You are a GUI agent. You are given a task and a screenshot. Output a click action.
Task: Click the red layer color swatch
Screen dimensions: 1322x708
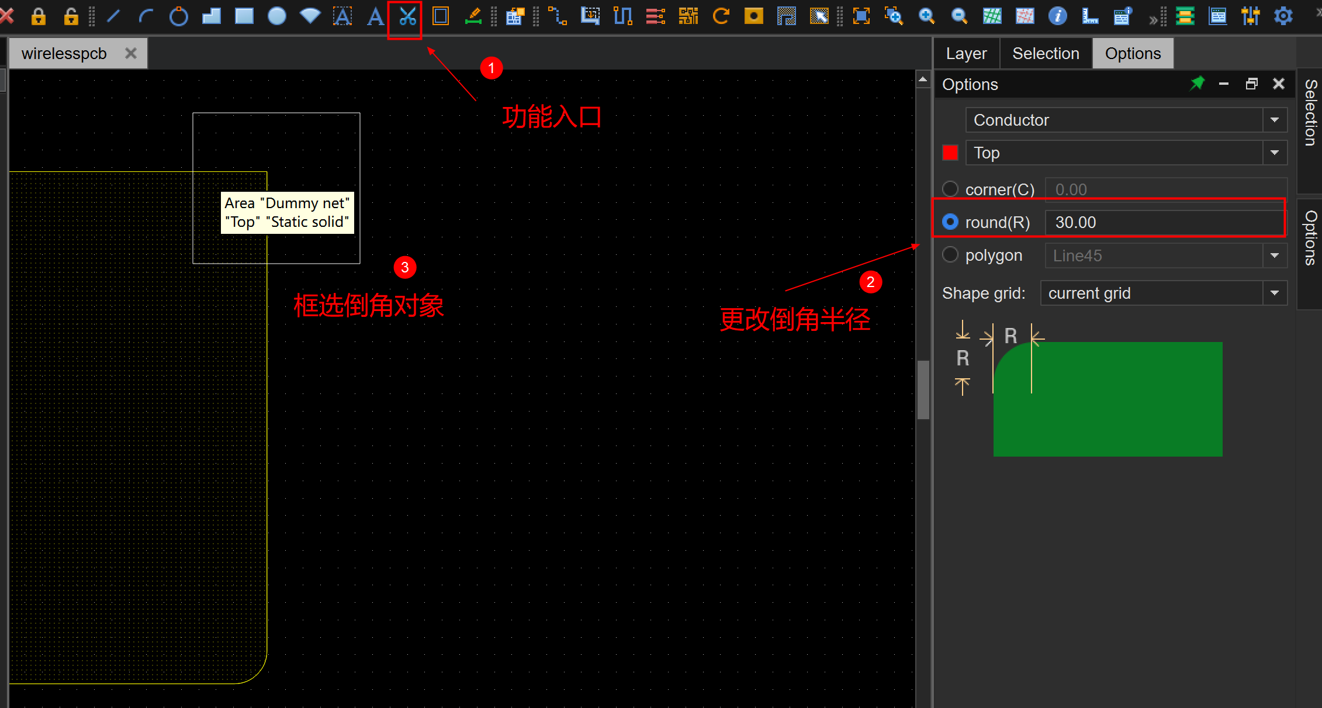click(x=950, y=153)
